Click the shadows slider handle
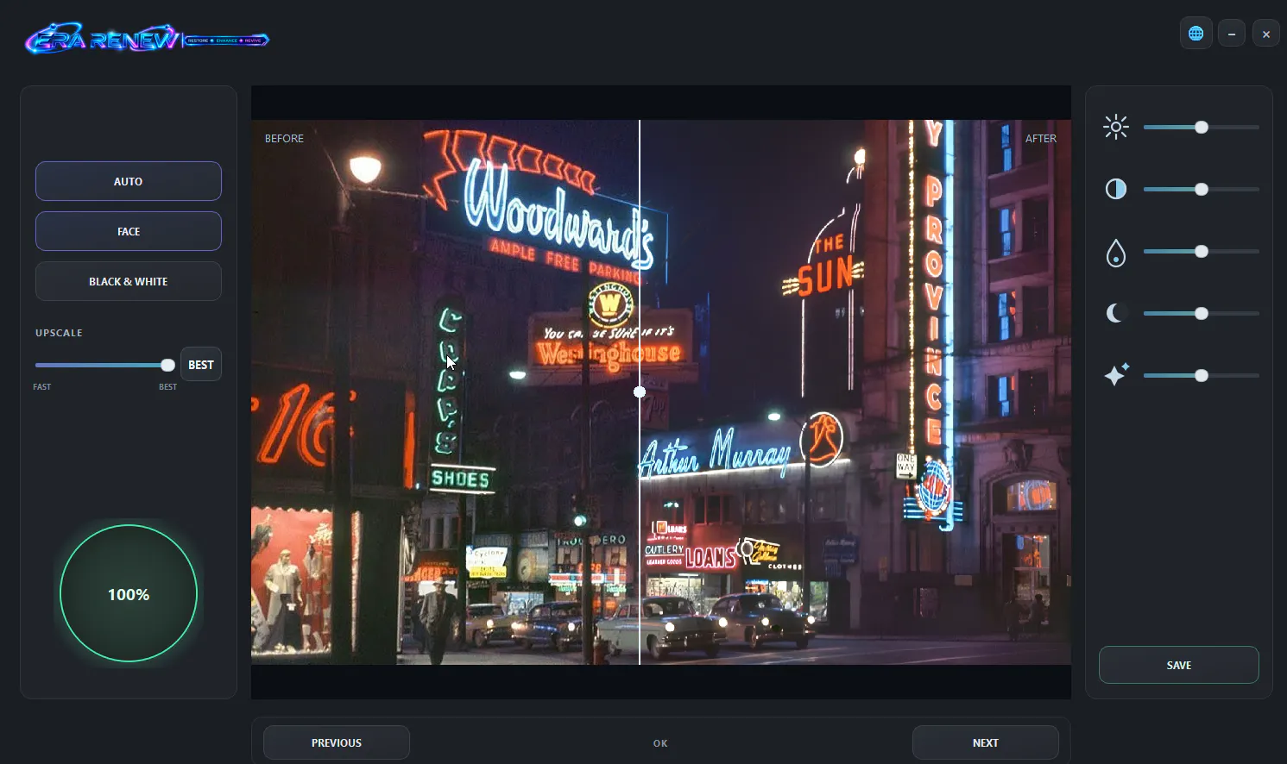1287x764 pixels. coord(1202,314)
